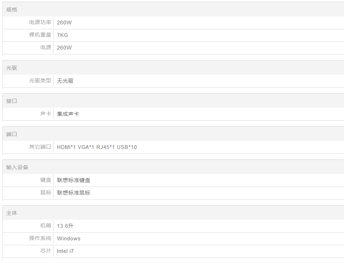Image resolution: width=350 pixels, height=263 pixels.
Task: Select the HDMI*1 VGA*1 RJ45*1 USB*10 text
Action: tap(97, 147)
